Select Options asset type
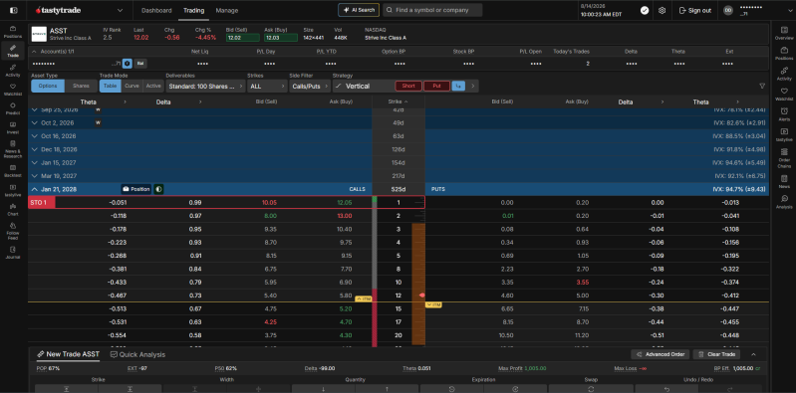This screenshot has height=393, width=796. coord(48,87)
